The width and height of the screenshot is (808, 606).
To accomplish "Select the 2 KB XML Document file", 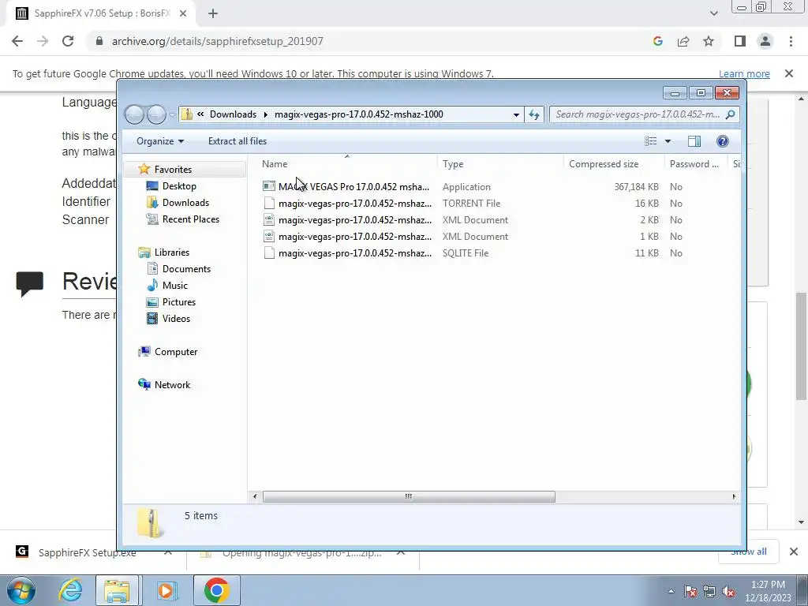I will (355, 220).
